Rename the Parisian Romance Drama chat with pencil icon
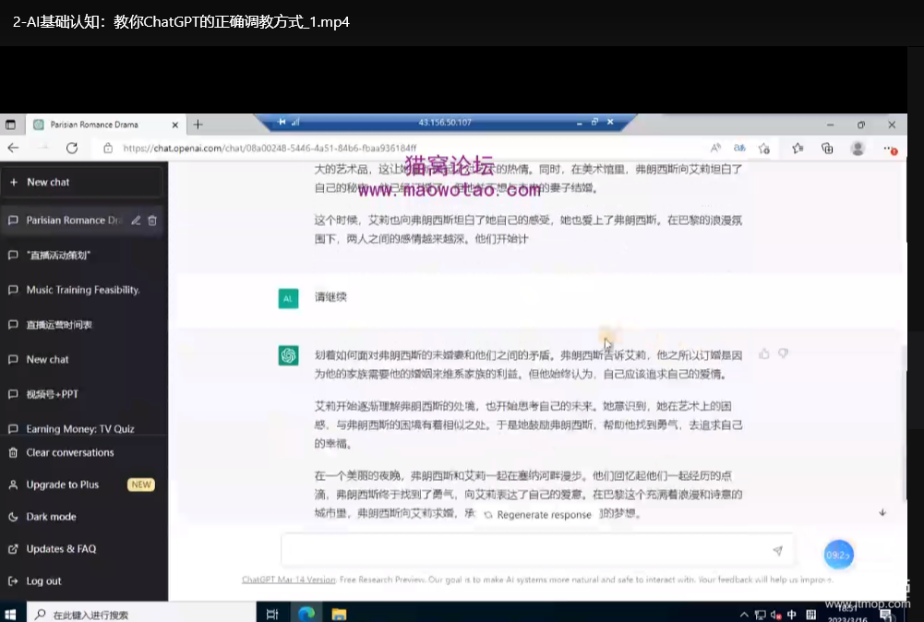This screenshot has height=622, width=924. tap(136, 221)
